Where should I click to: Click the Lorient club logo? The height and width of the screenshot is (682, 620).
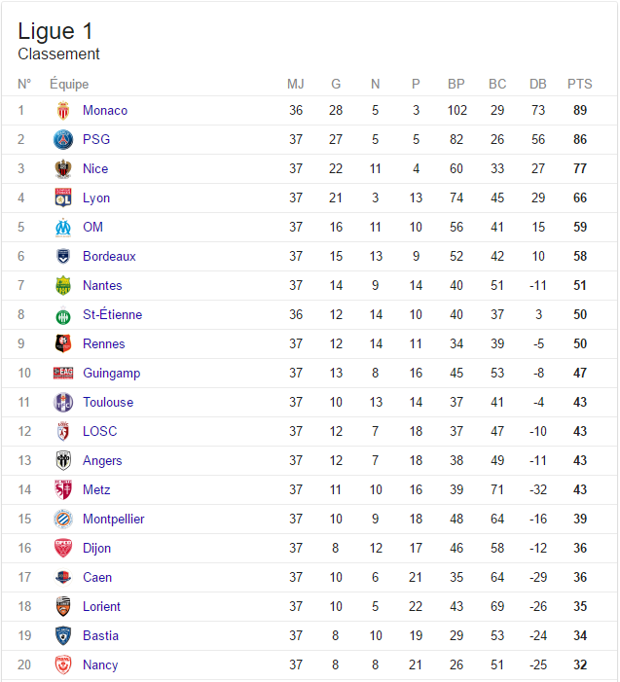pos(63,606)
